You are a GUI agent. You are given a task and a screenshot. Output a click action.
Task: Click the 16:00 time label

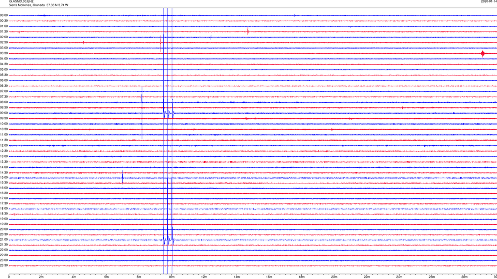click(x=4, y=188)
